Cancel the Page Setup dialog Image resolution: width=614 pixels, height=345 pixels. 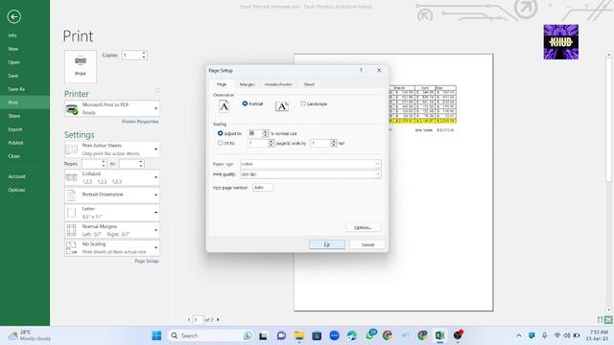[x=367, y=244]
